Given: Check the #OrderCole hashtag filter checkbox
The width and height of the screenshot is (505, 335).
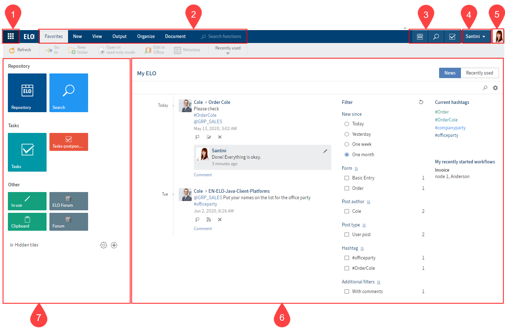Looking at the screenshot, I should point(347,268).
